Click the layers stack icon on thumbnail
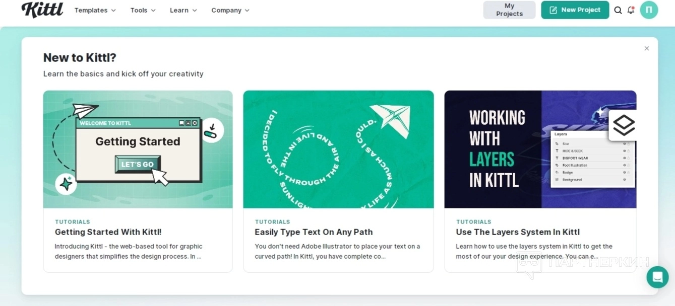The image size is (675, 306). point(624,125)
